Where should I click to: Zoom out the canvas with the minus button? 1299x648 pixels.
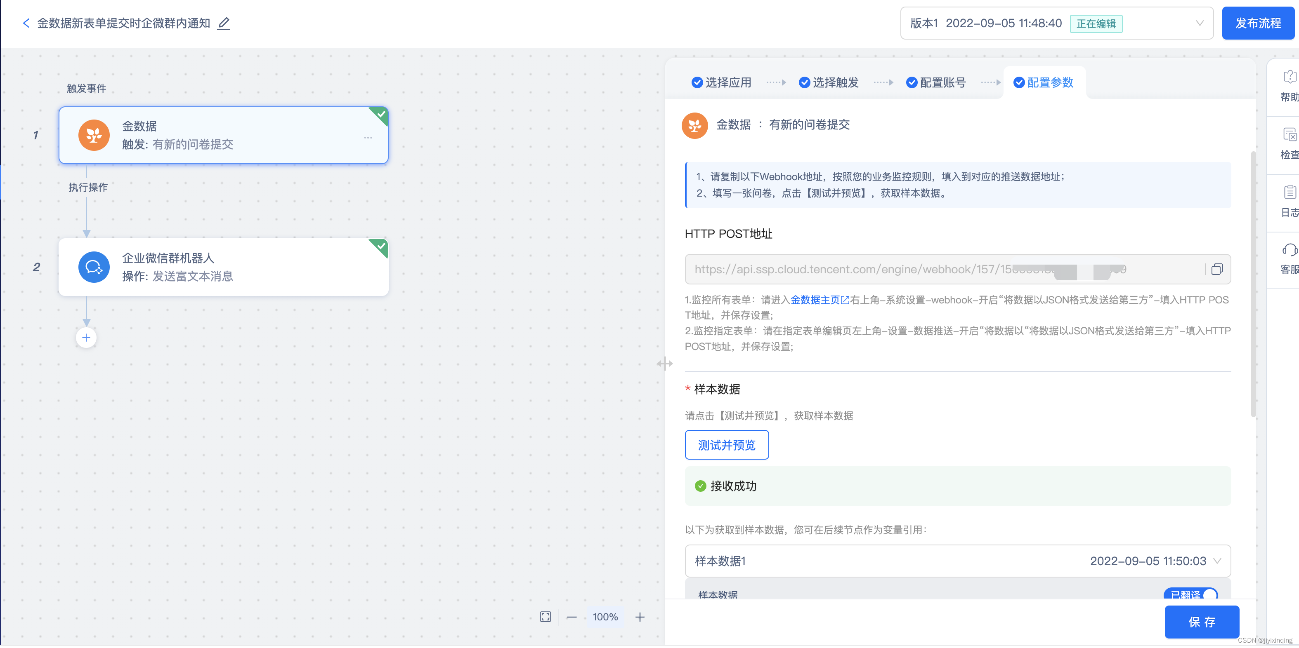pos(572,617)
